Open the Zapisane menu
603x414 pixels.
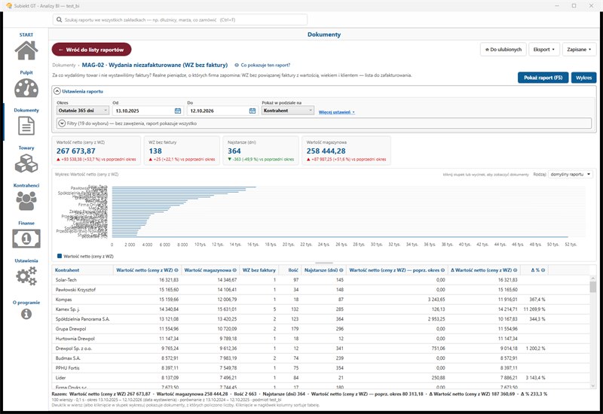coord(579,50)
